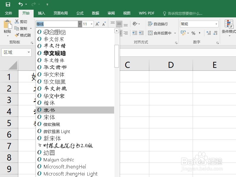The height and width of the screenshot is (177, 236).
Task: Expand the 合并后居中 dropdown arrow
Action: click(x=175, y=33)
